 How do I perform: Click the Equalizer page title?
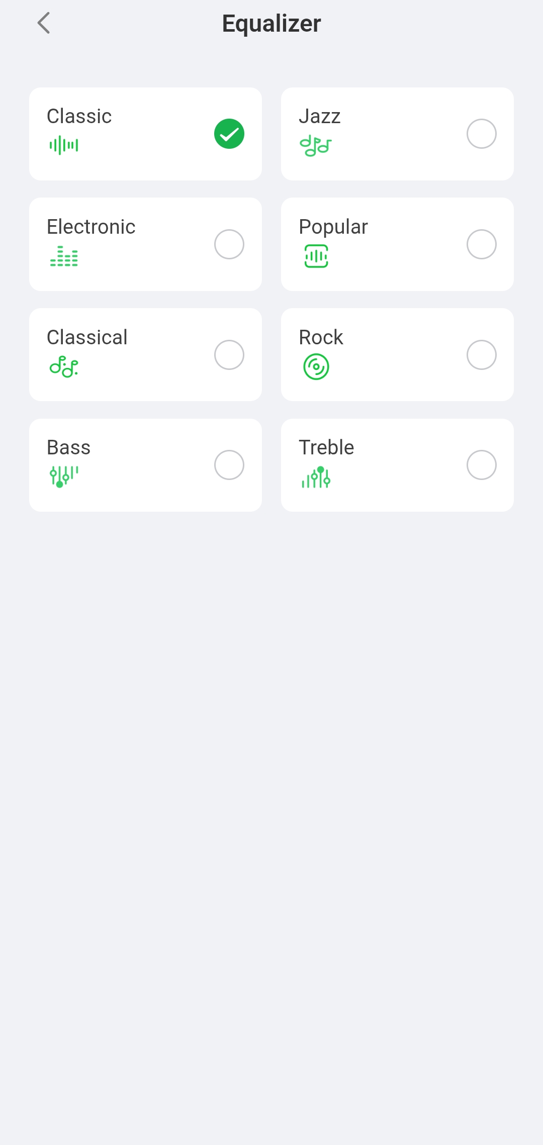(x=271, y=24)
